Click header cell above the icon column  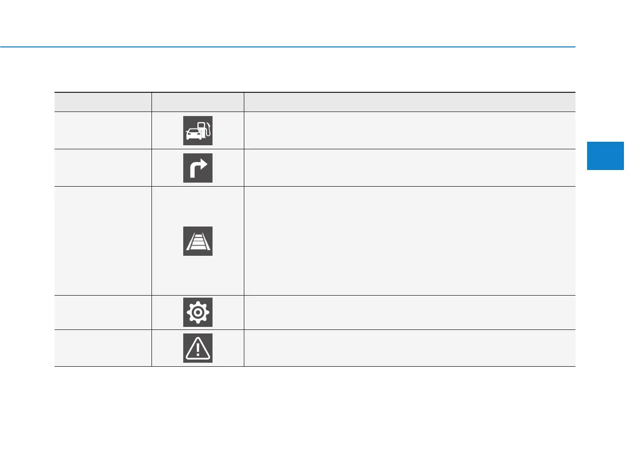point(197,102)
